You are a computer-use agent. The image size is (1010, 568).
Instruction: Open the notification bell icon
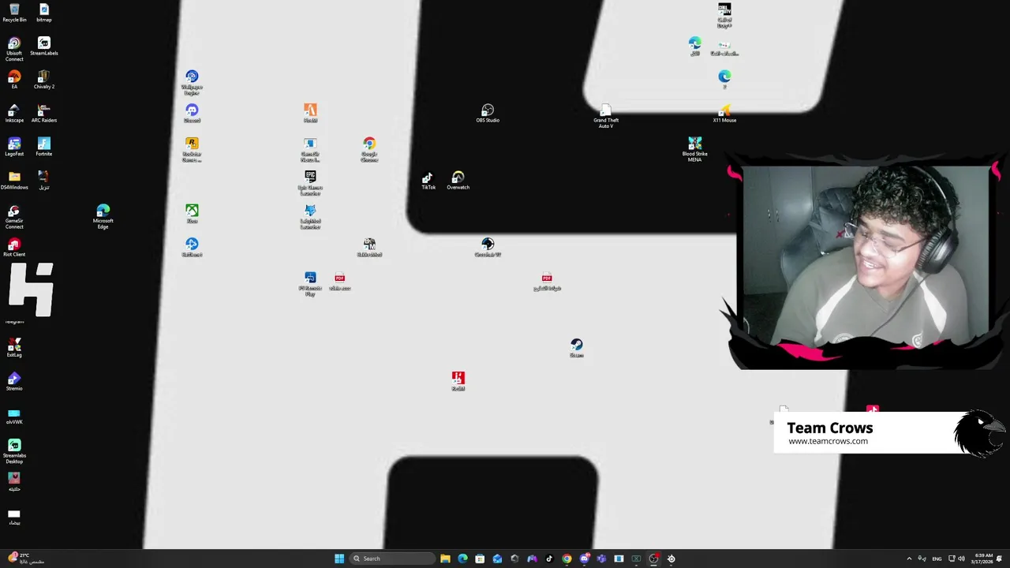click(1000, 559)
